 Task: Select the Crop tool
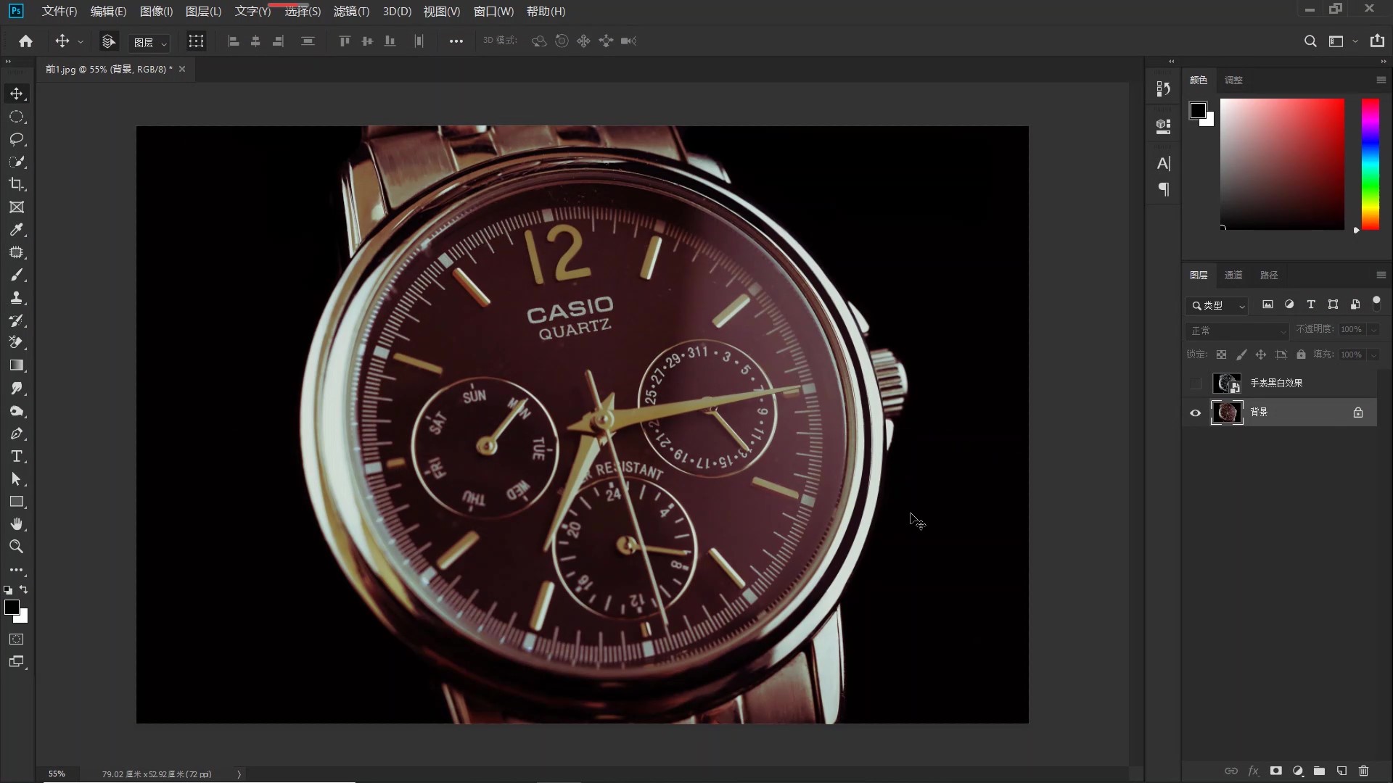pos(16,184)
